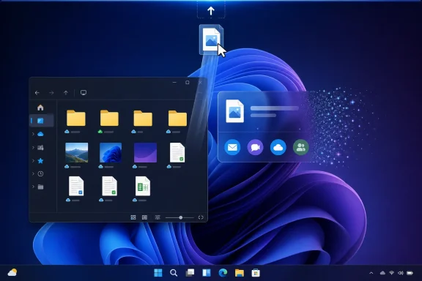422x281 pixels.
Task: Go up one folder level in File Explorer
Action: pyautogui.click(x=66, y=93)
